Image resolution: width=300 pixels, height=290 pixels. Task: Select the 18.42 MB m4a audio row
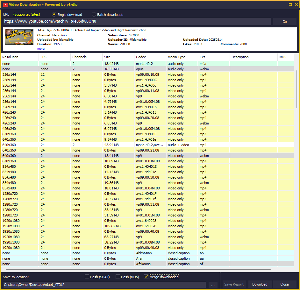click(147, 64)
